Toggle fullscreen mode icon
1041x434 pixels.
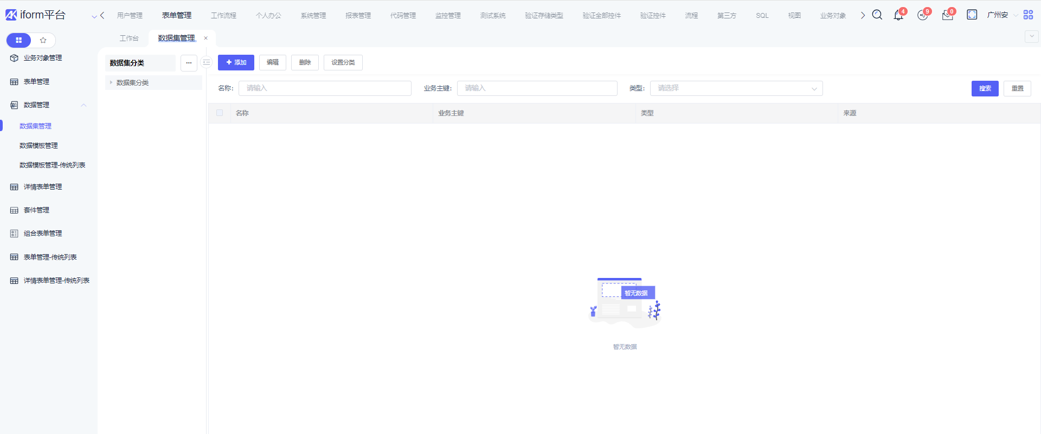click(x=972, y=15)
